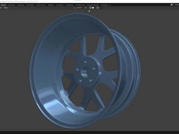Open the snapping options dropdown

coord(94,8)
